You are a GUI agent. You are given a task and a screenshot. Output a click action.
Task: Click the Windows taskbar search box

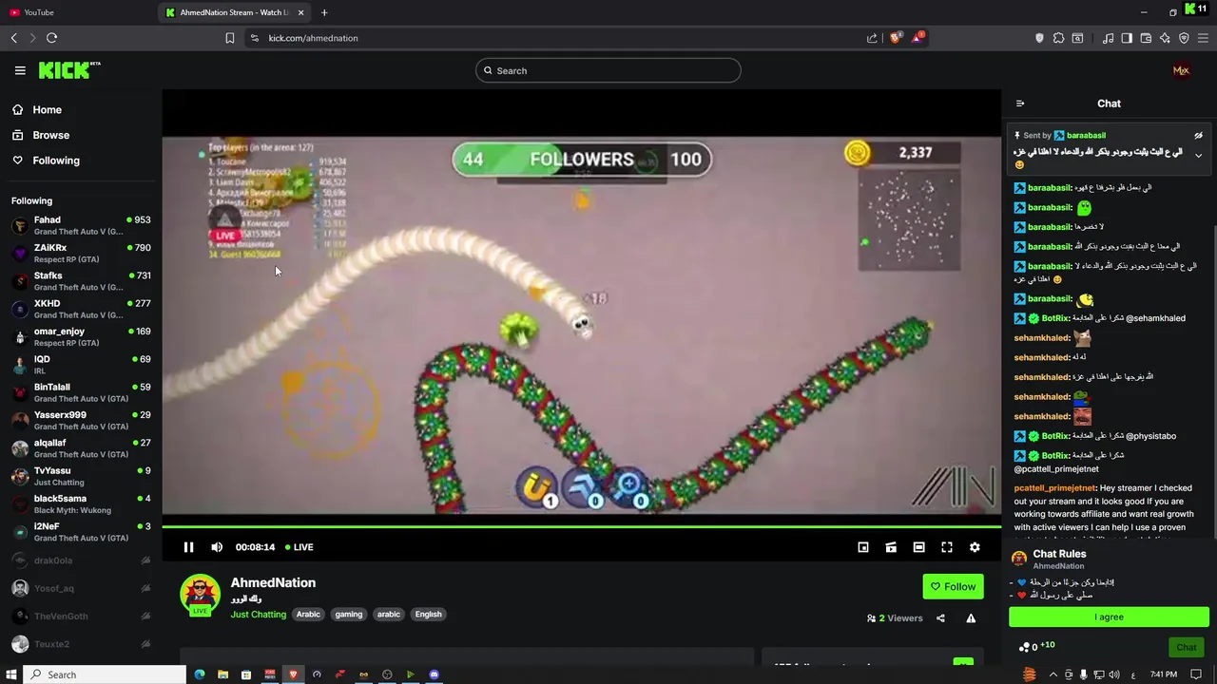pyautogui.click(x=105, y=674)
